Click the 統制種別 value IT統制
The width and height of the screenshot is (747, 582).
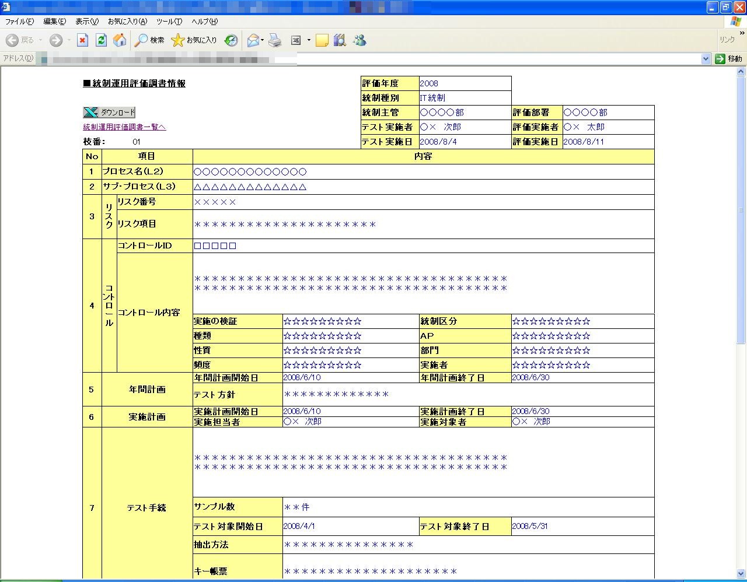click(432, 98)
